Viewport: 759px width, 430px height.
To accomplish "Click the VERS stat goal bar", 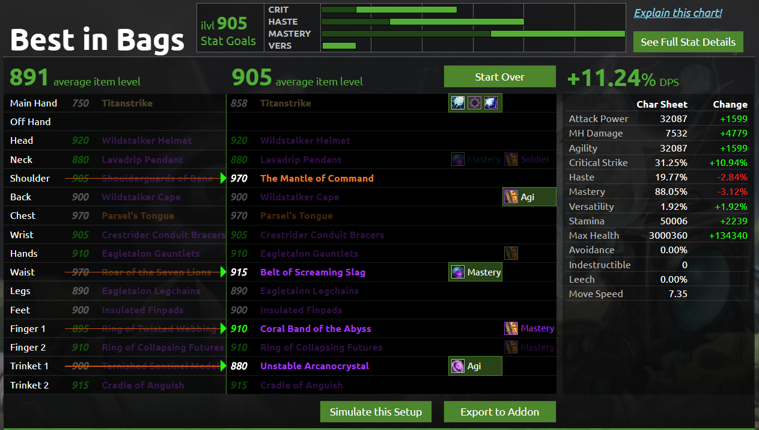I will tap(339, 46).
